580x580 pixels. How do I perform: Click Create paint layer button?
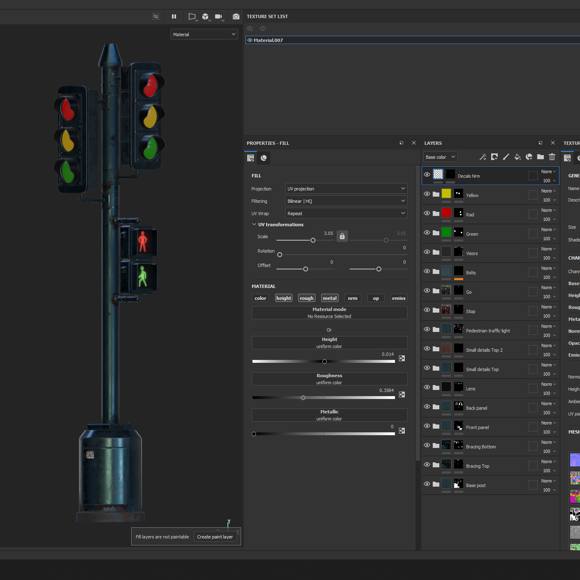click(x=215, y=537)
